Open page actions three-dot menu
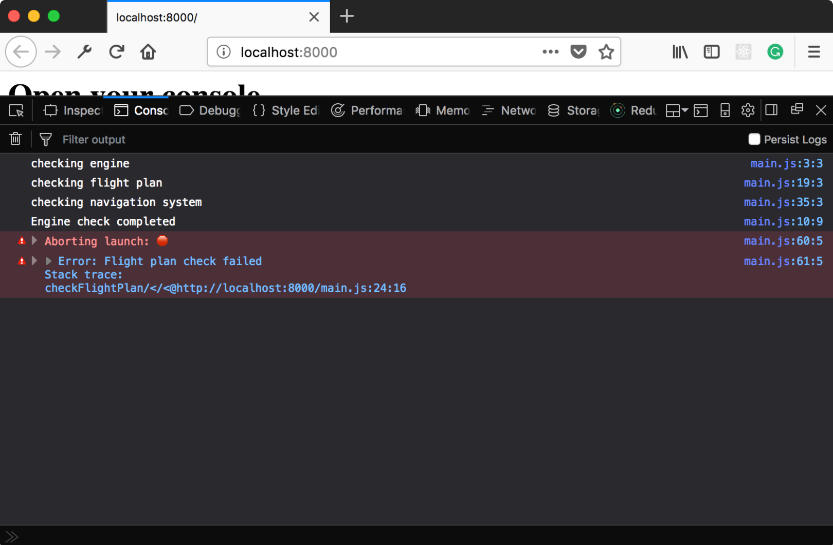This screenshot has height=545, width=833. pyautogui.click(x=550, y=52)
